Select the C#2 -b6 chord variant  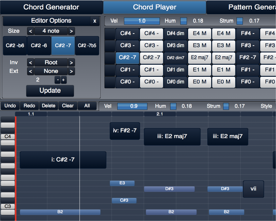click(x=15, y=46)
